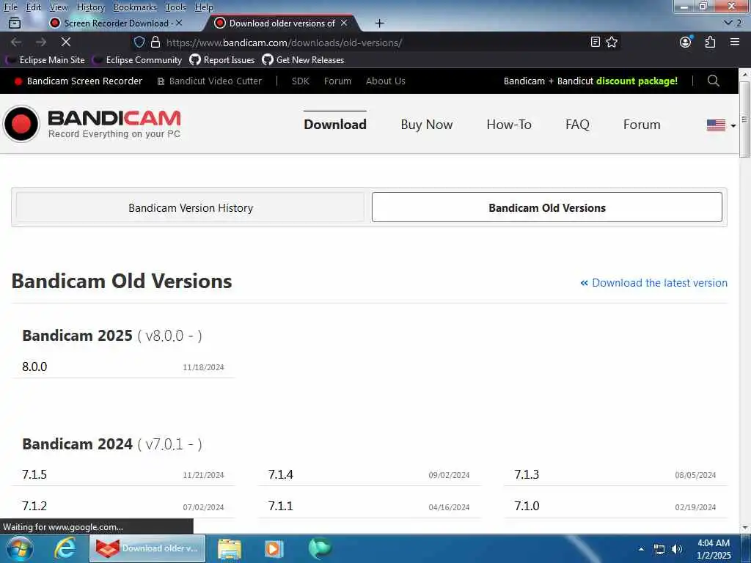Open the File menu
The image size is (751, 563).
pyautogui.click(x=10, y=7)
